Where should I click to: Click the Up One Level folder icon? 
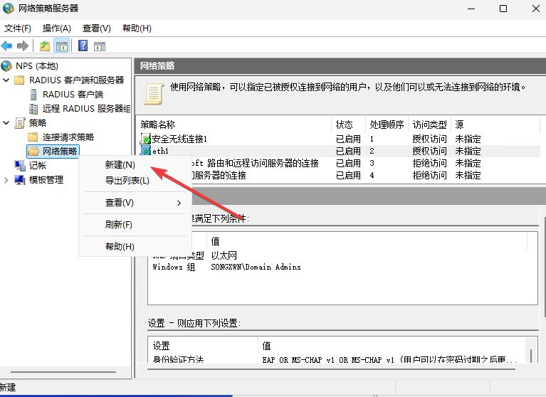pyautogui.click(x=45, y=46)
